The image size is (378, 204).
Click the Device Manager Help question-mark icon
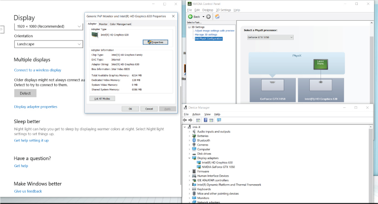206,120
